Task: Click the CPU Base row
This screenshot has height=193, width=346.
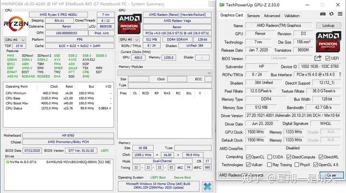Action: click(59, 98)
